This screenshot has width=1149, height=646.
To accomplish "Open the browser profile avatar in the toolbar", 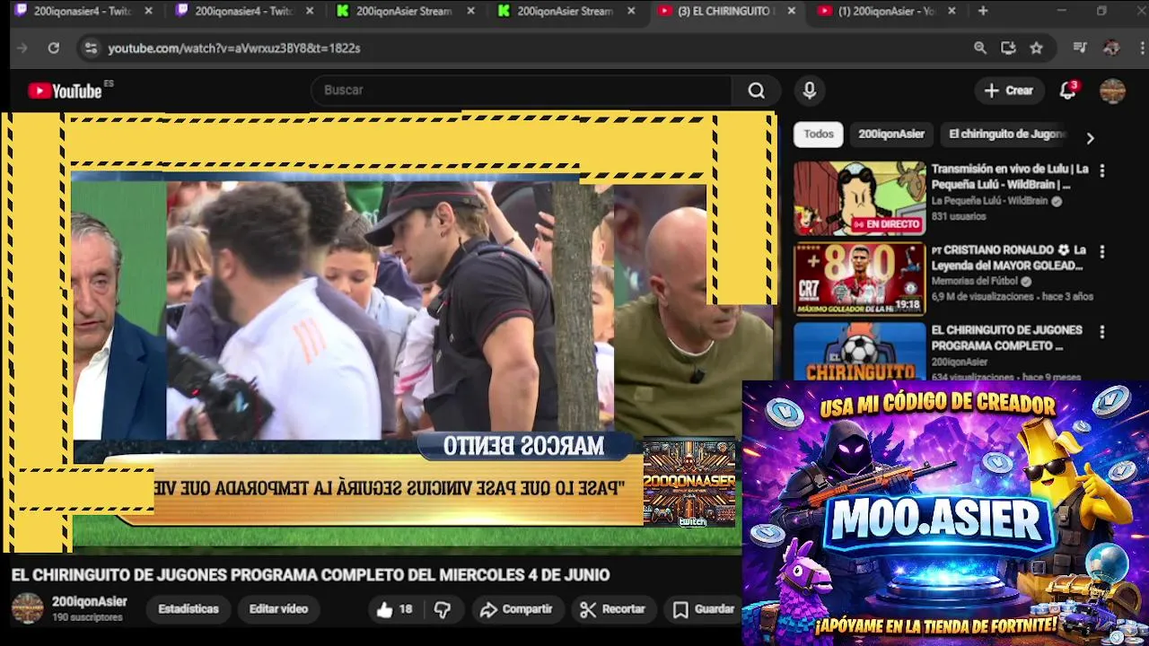I will coord(1111,48).
